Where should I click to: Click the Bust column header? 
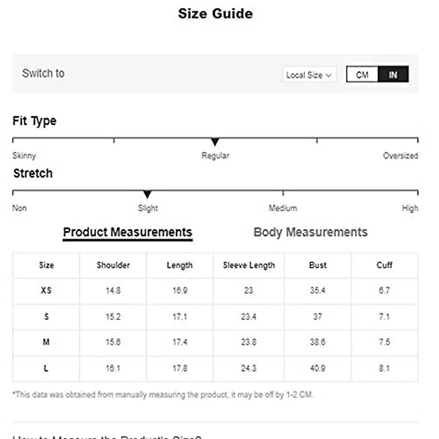click(x=318, y=265)
